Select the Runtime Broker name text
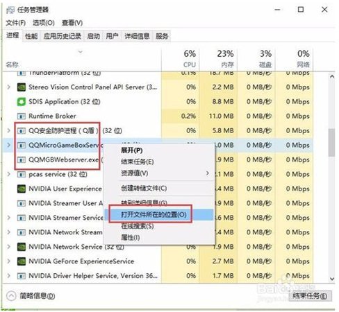The height and width of the screenshot is (312, 339). pos(52,116)
